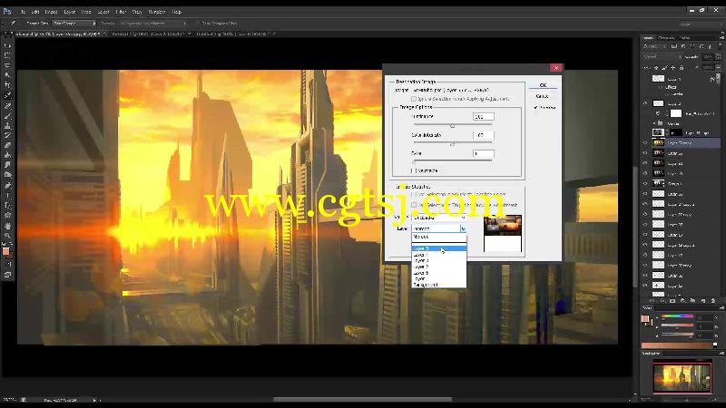This screenshot has width=726, height=408.
Task: Click the horizontal canvas scrollbar
Action: tap(362, 399)
